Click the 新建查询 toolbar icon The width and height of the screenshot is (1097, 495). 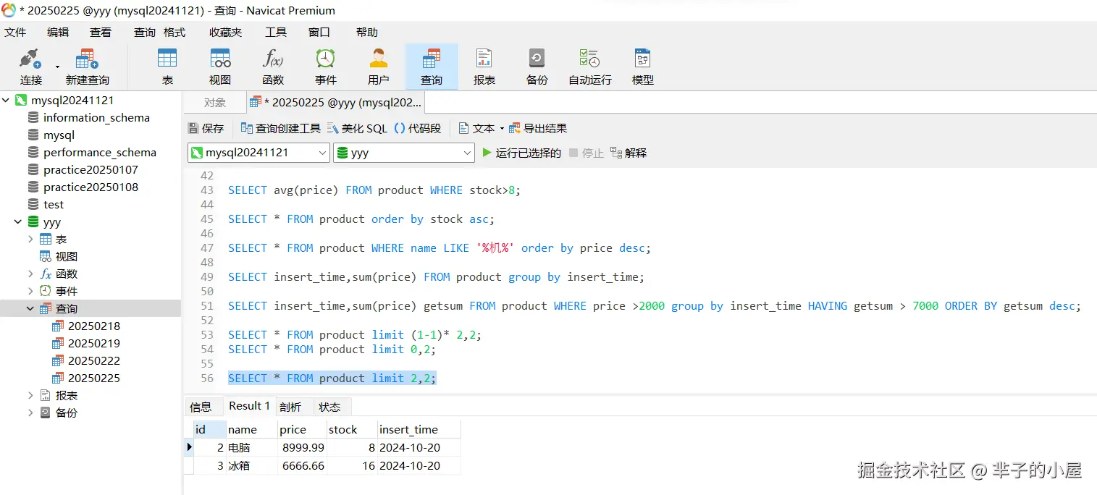tap(88, 67)
